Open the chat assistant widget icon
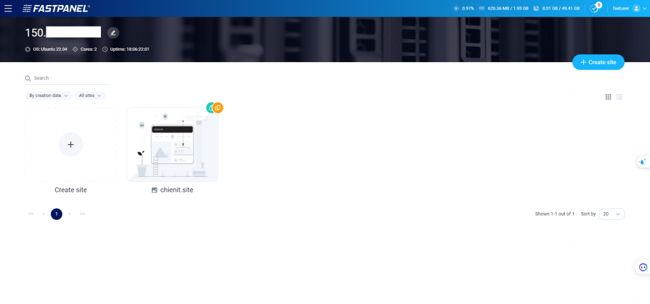Image resolution: width=650 pixels, height=304 pixels. click(643, 267)
